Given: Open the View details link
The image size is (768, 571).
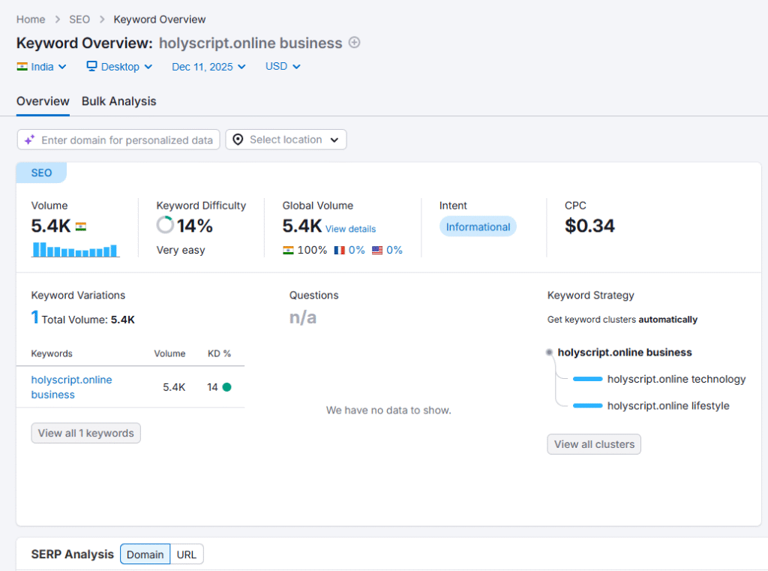Looking at the screenshot, I should [350, 229].
